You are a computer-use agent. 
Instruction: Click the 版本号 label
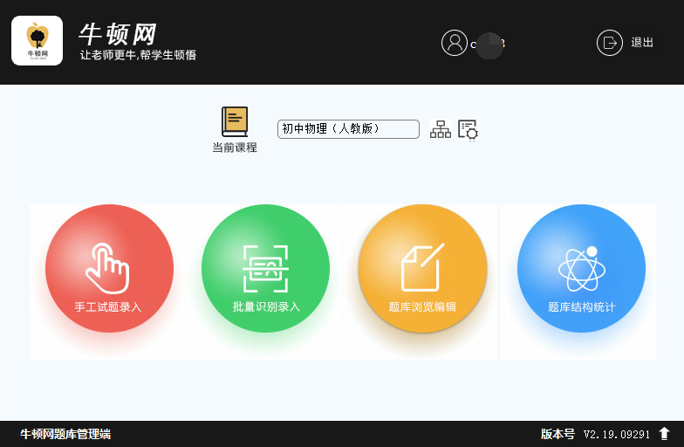pyautogui.click(x=557, y=434)
